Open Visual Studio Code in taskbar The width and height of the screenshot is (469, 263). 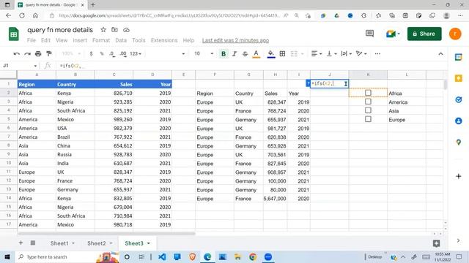[162, 256]
